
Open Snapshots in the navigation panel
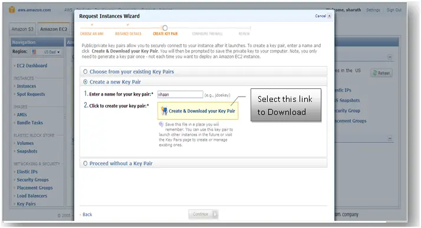tap(27, 151)
